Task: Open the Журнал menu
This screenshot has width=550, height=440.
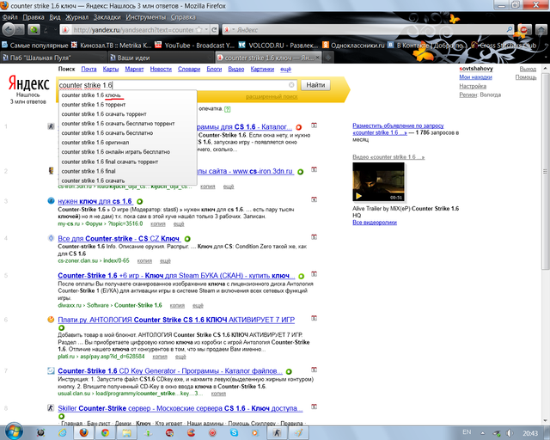Action: pos(76,17)
